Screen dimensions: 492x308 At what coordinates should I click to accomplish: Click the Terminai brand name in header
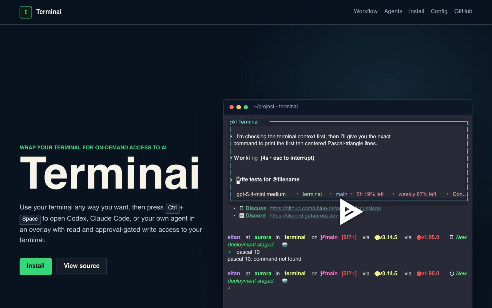coord(49,12)
